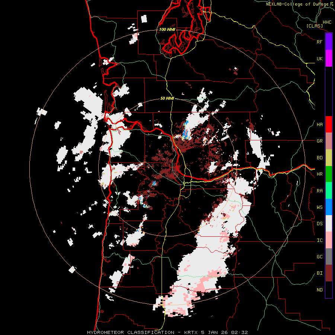Click the HR legend label

pyautogui.click(x=319, y=174)
